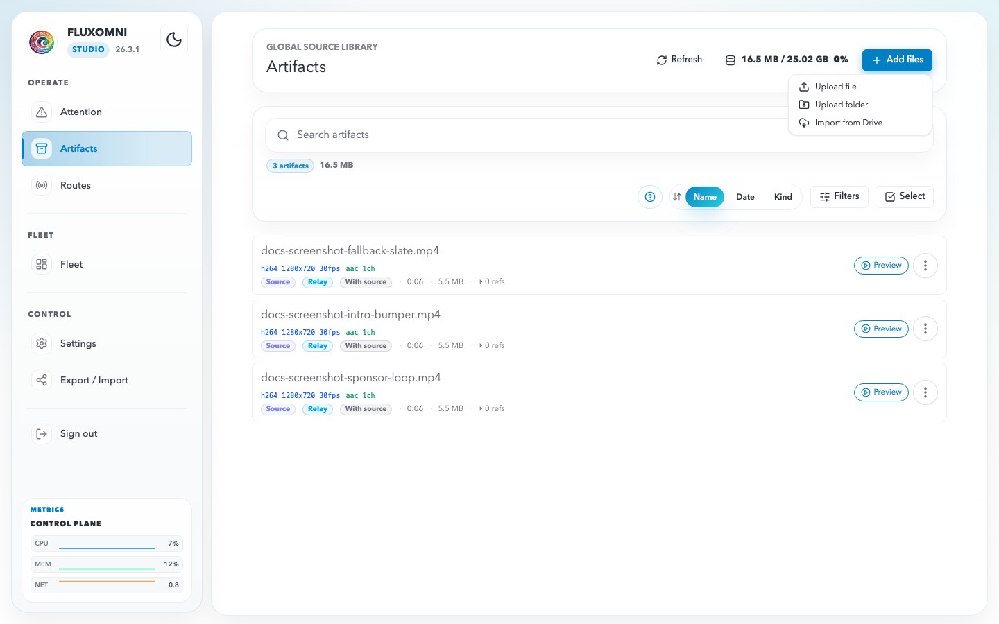999x624 pixels.
Task: Open more options for fallback-slate.mp4
Action: click(x=925, y=266)
